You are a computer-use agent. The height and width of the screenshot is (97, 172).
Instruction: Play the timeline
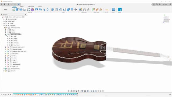tap(6, 95)
